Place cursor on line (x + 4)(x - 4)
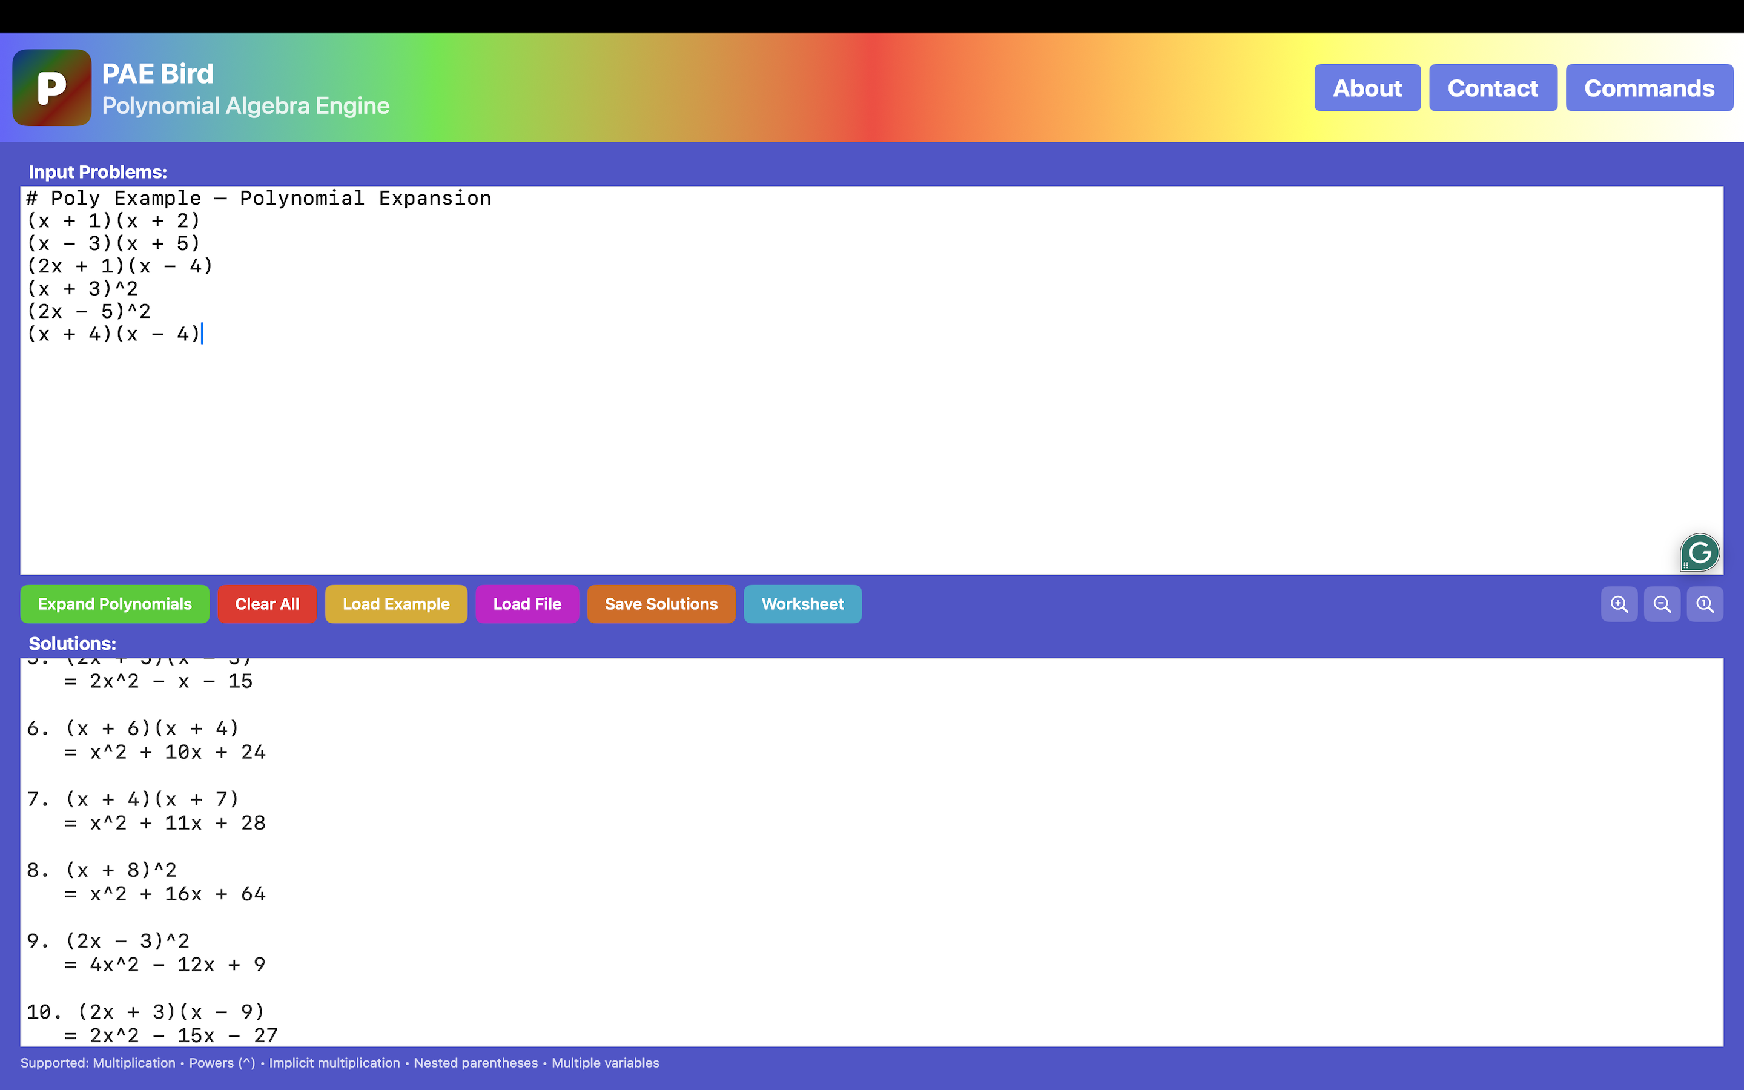 (113, 334)
